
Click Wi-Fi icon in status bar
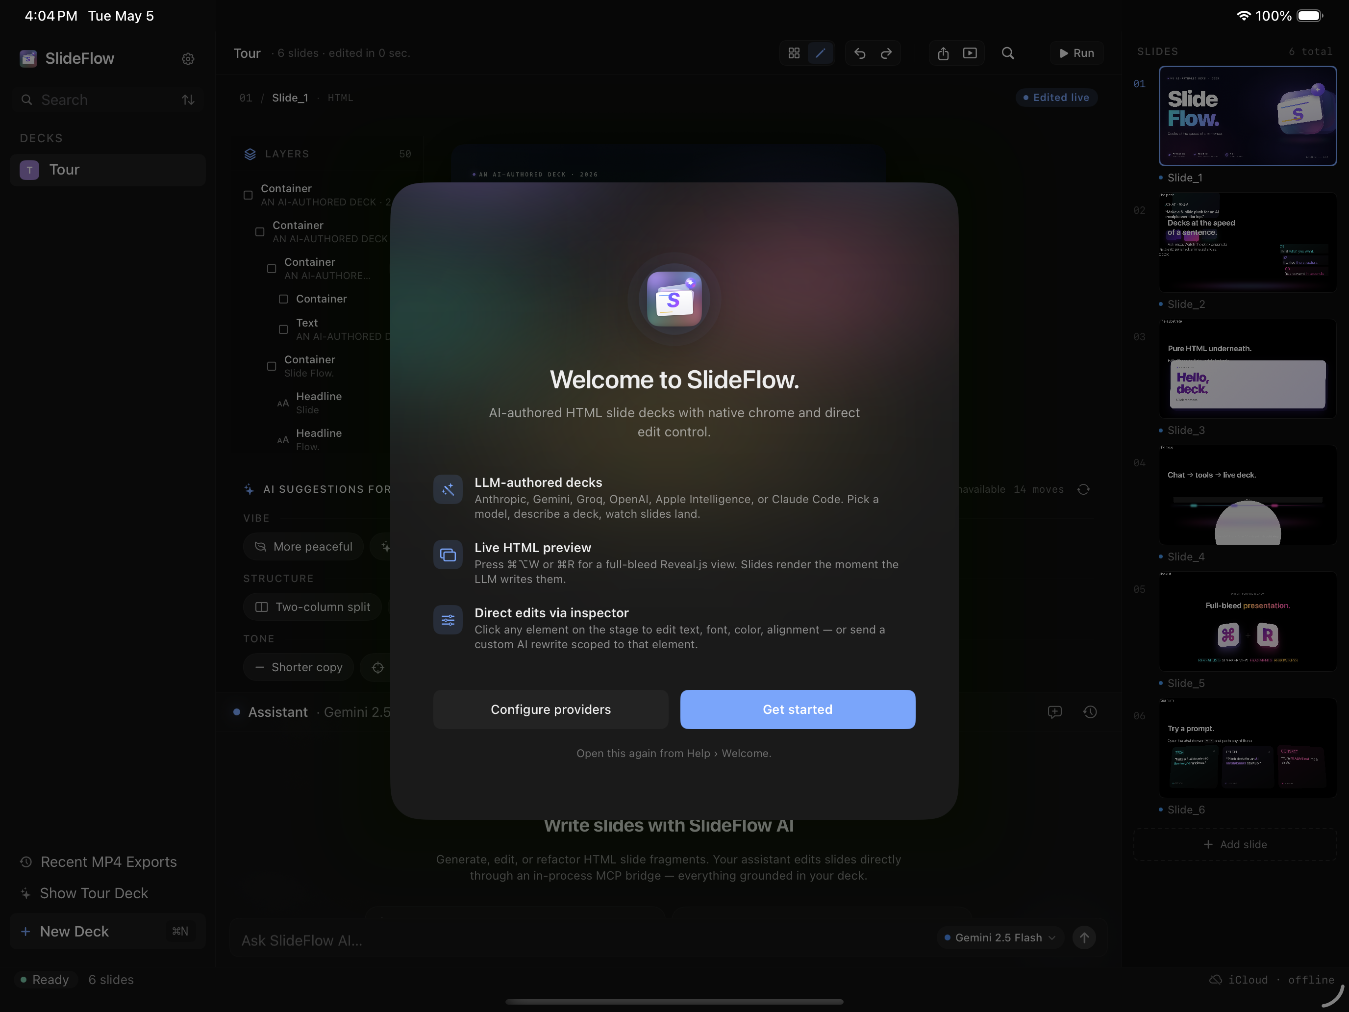(1244, 16)
